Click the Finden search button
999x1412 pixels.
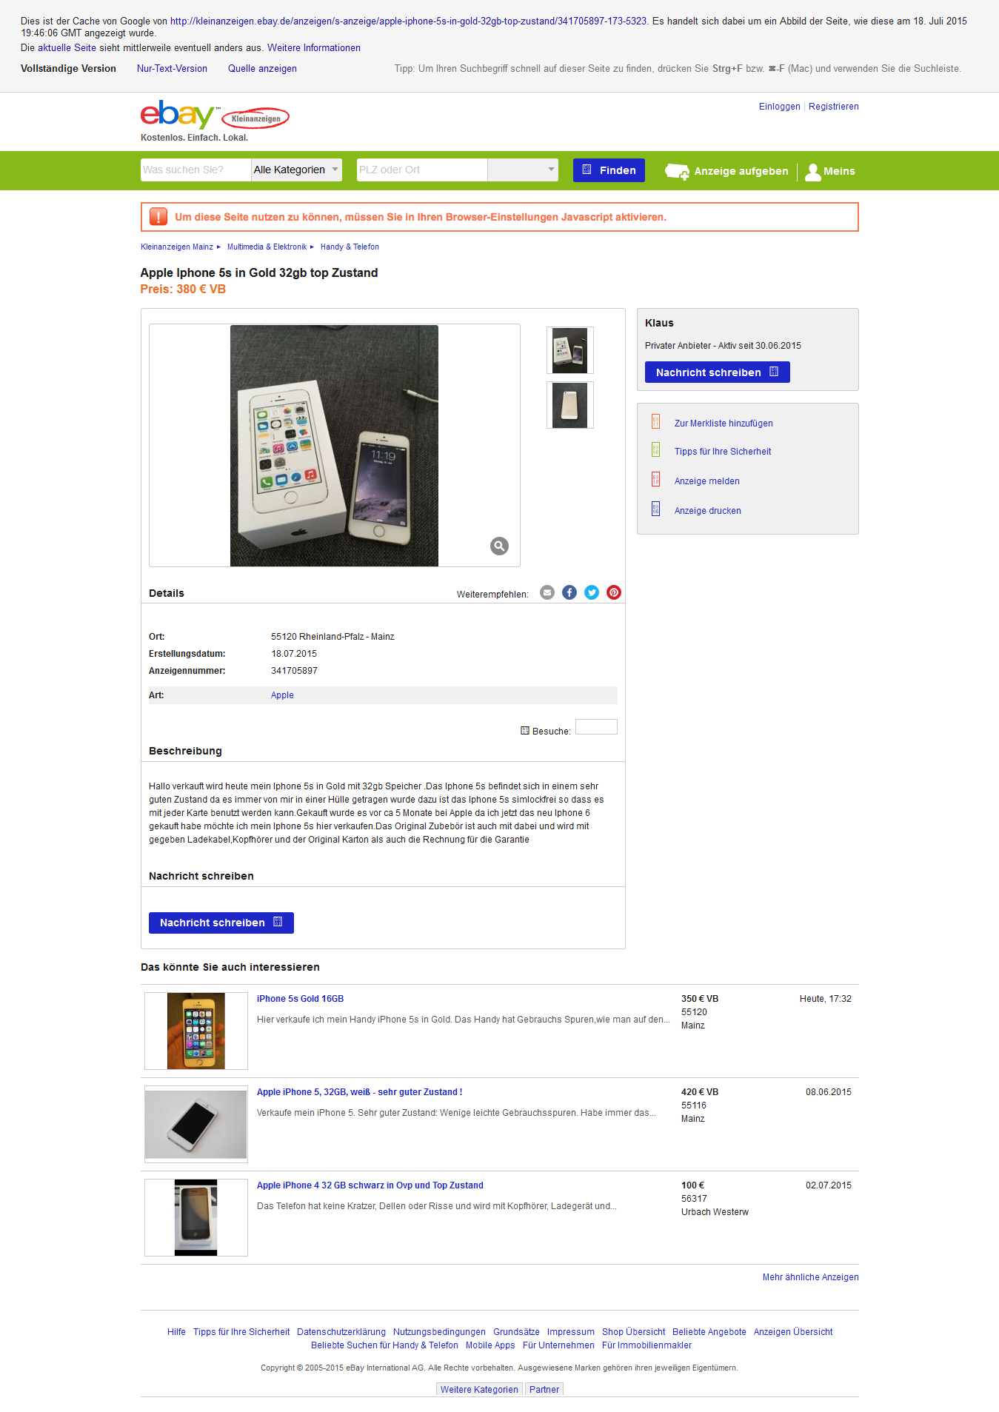[609, 170]
